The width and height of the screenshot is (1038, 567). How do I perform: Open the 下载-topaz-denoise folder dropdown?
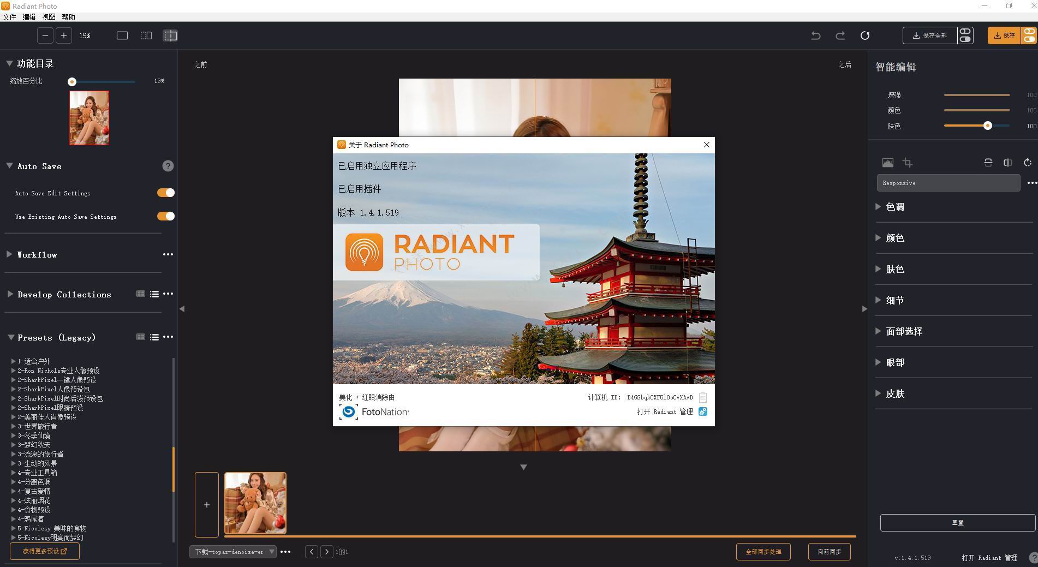pos(233,552)
